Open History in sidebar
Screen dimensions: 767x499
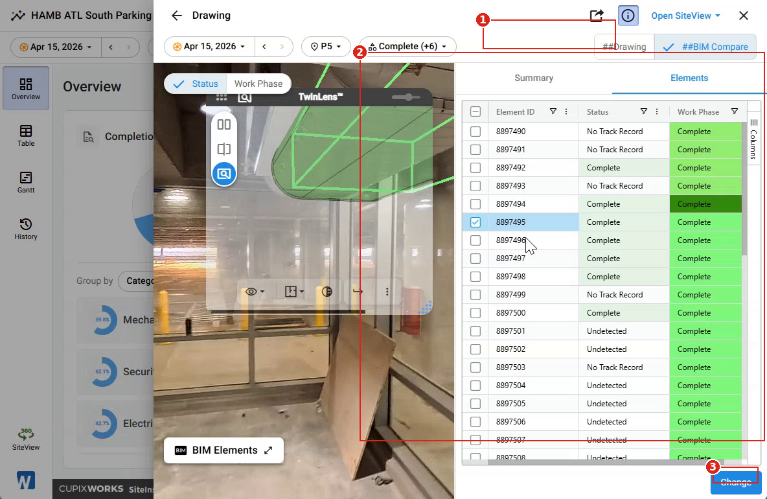(x=26, y=229)
